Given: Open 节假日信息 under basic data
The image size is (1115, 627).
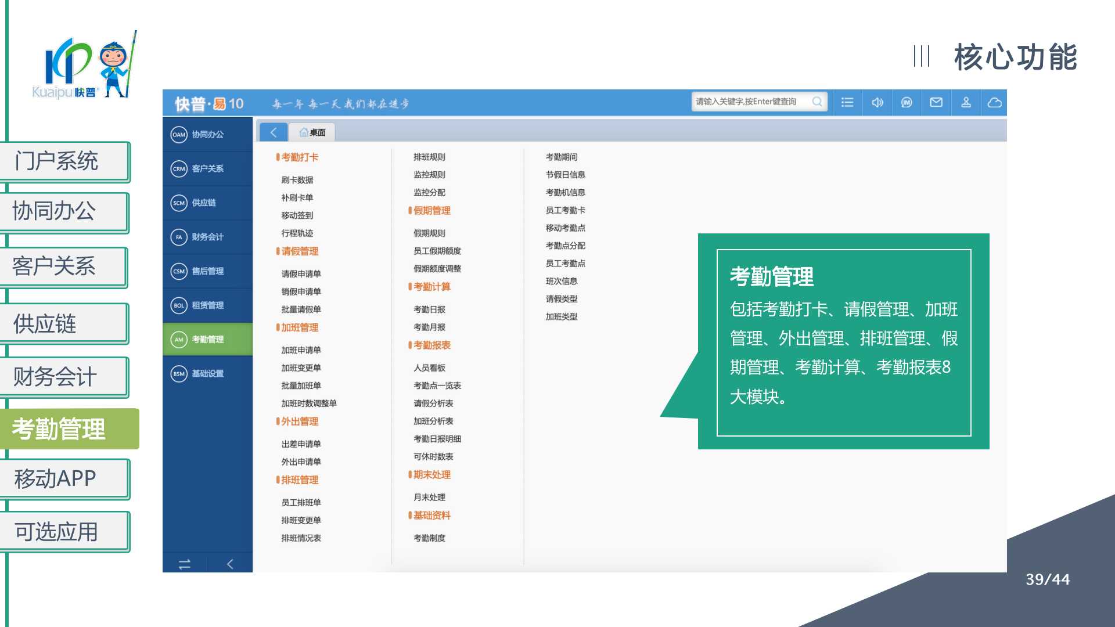Looking at the screenshot, I should point(565,175).
